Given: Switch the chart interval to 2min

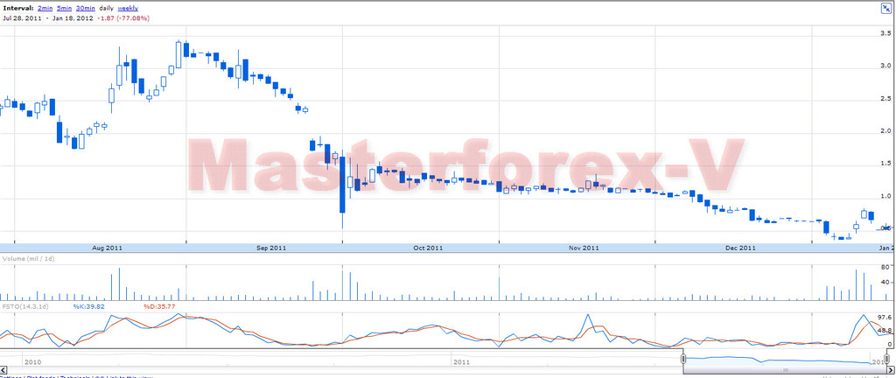Looking at the screenshot, I should [x=44, y=9].
